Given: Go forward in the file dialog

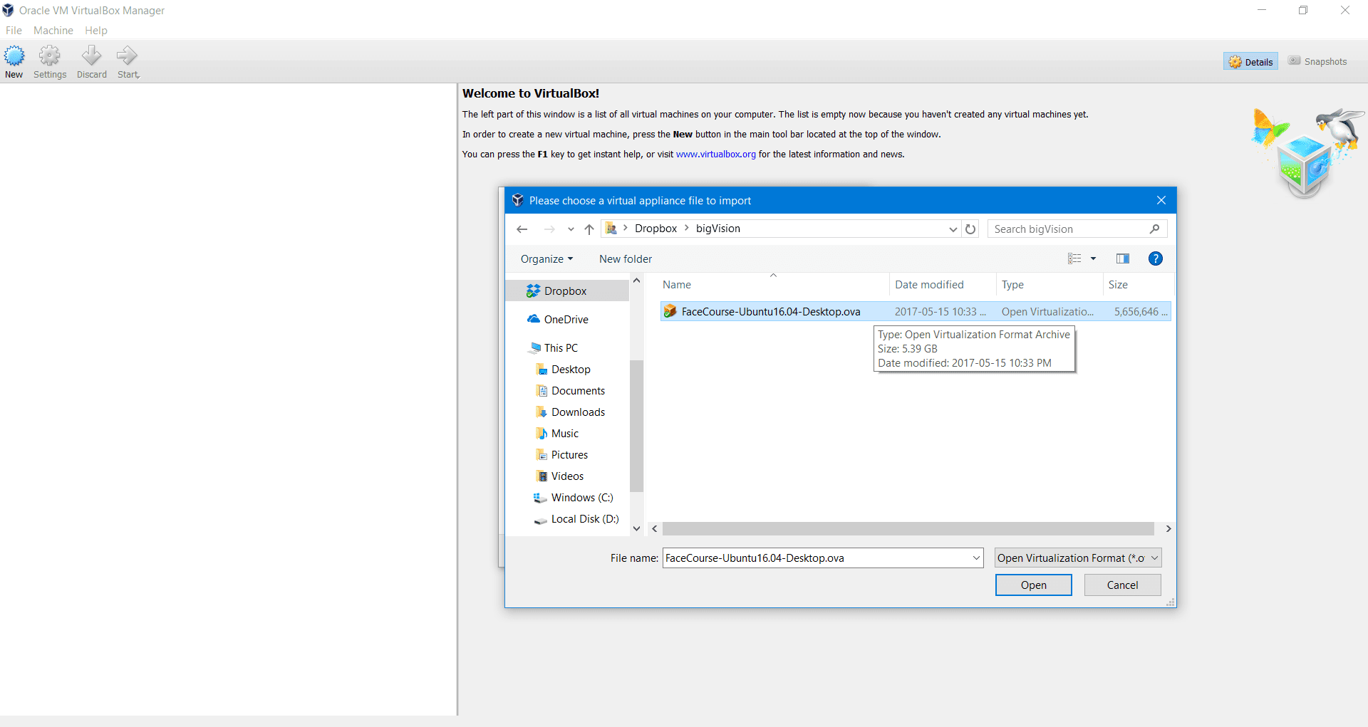Looking at the screenshot, I should (x=549, y=229).
